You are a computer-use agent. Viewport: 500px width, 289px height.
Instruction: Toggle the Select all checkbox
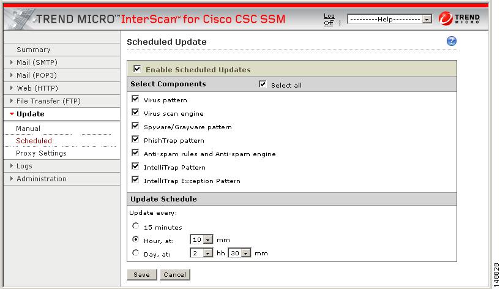tap(263, 84)
